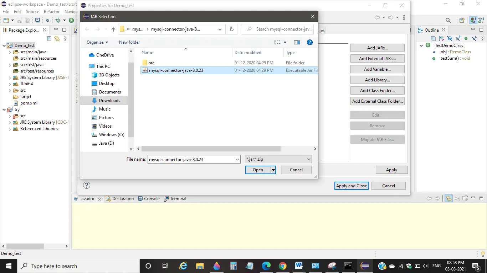This screenshot has height=273, width=487.
Task: Open Microsoft Word from the taskbar
Action: [x=299, y=266]
